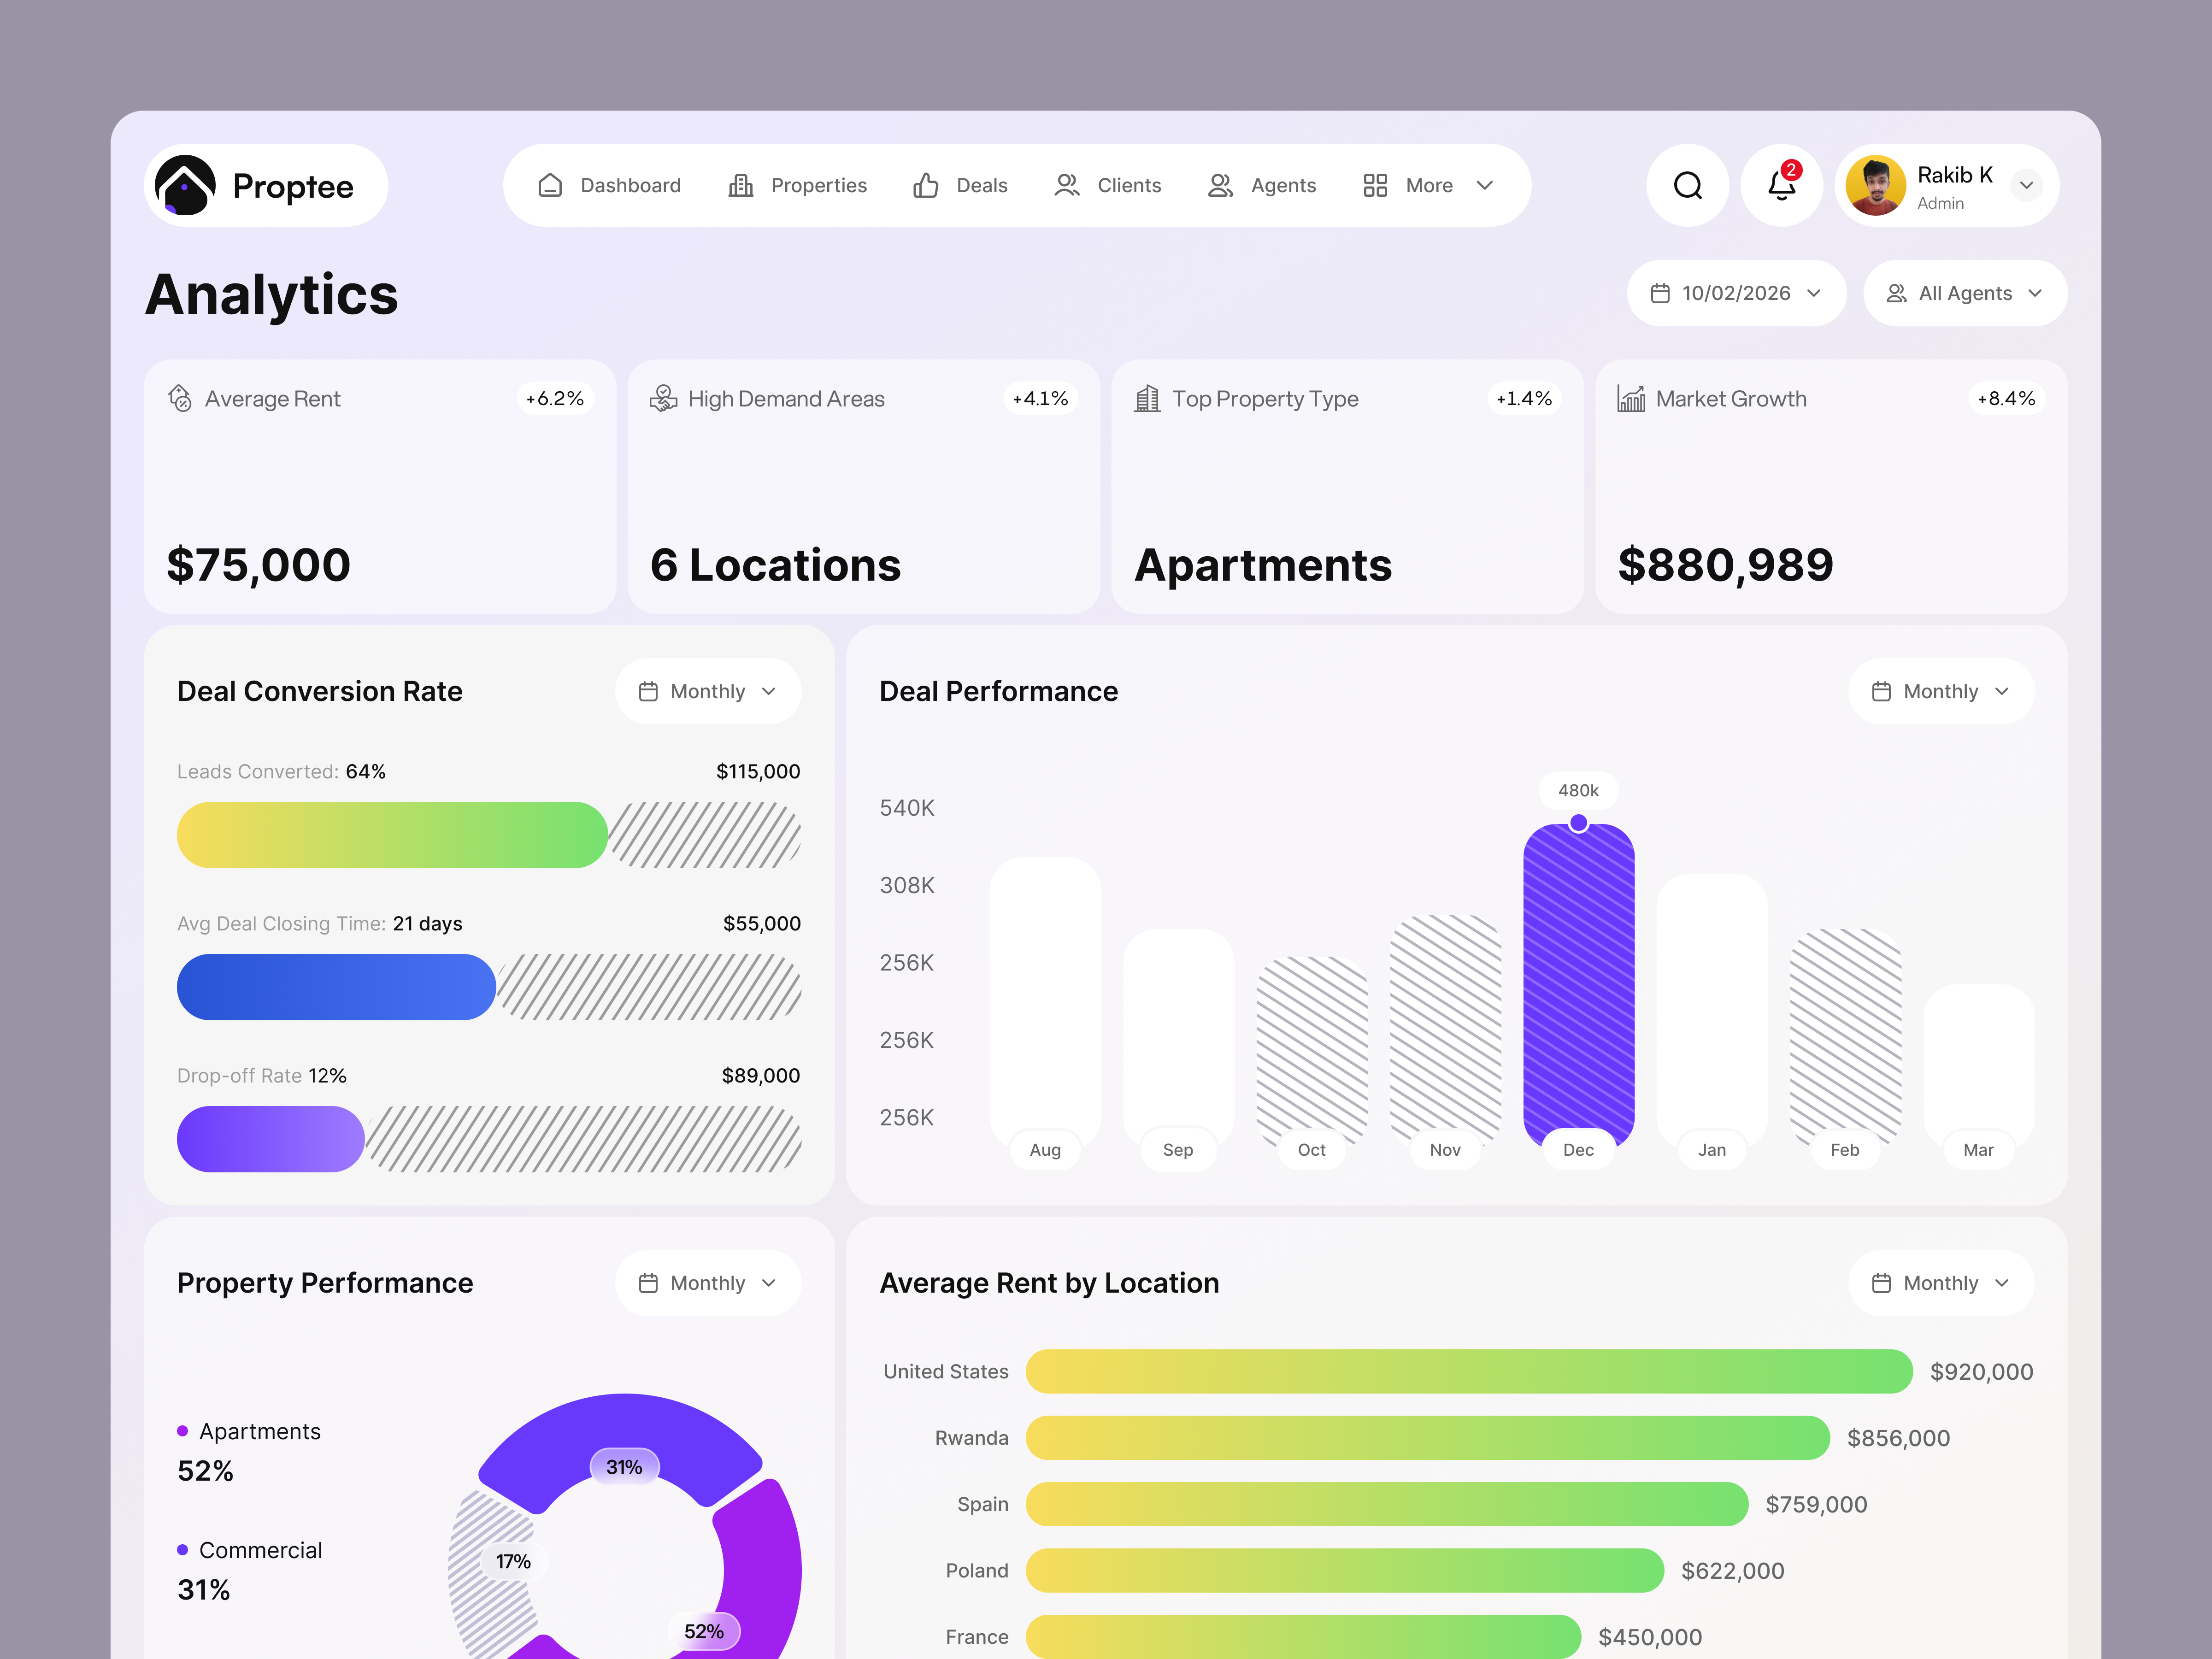Click the calendar icon next to 10/02/2026

click(1660, 292)
